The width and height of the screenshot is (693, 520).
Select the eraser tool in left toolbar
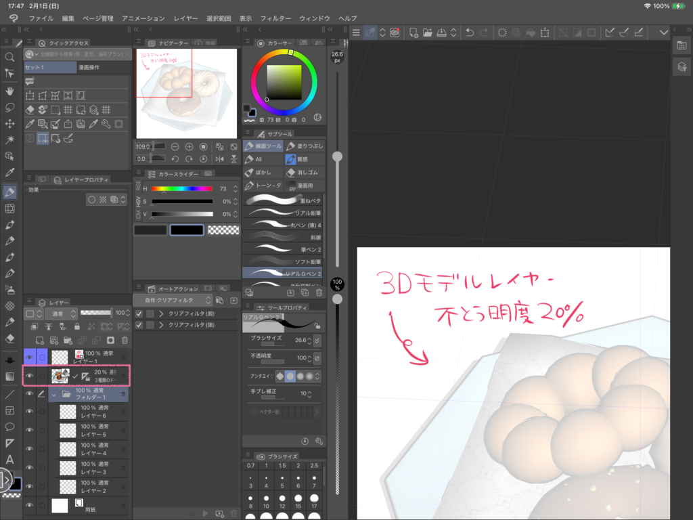point(9,339)
